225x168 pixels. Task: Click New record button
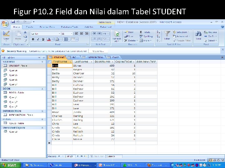(129, 32)
